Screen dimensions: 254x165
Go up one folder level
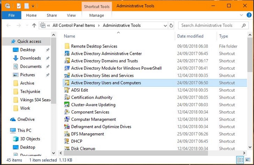coord(34,25)
